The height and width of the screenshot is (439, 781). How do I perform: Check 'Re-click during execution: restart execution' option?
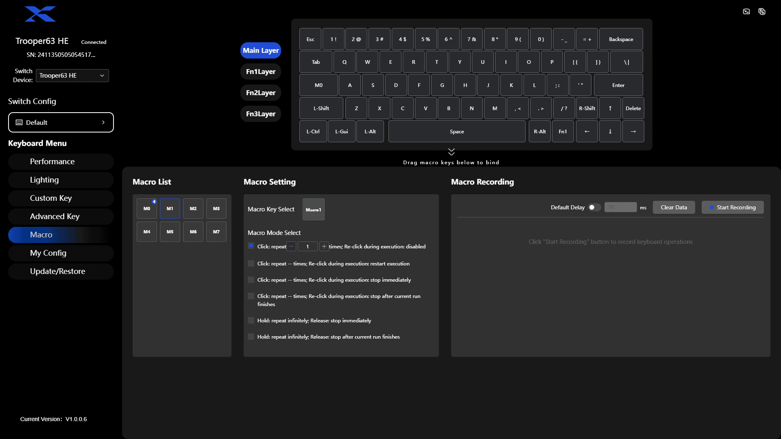pos(251,263)
